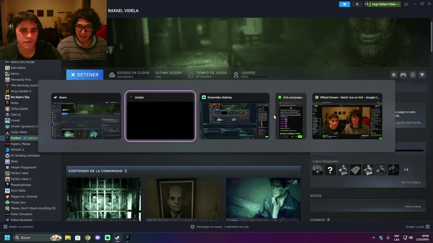Open the notifications bell
This screenshot has width=433, height=243.
[x=357, y=4]
